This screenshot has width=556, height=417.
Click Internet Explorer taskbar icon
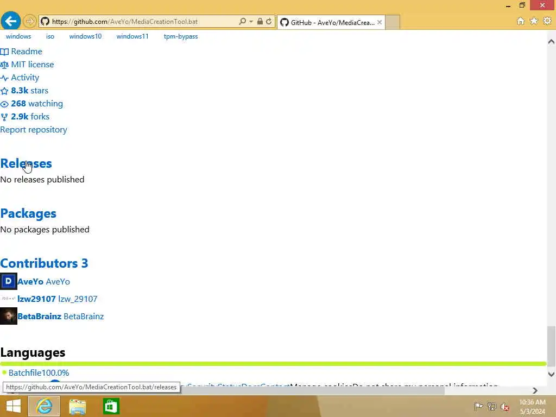tap(44, 406)
